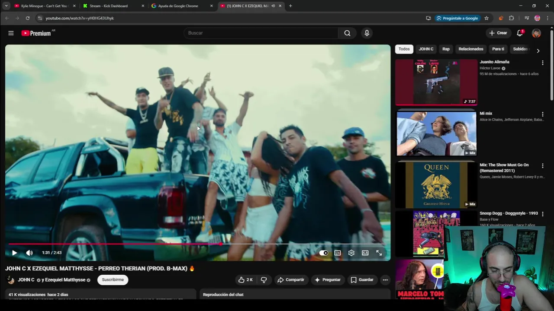Open the Chrome profile avatar
This screenshot has height=311, width=554.
pyautogui.click(x=537, y=18)
